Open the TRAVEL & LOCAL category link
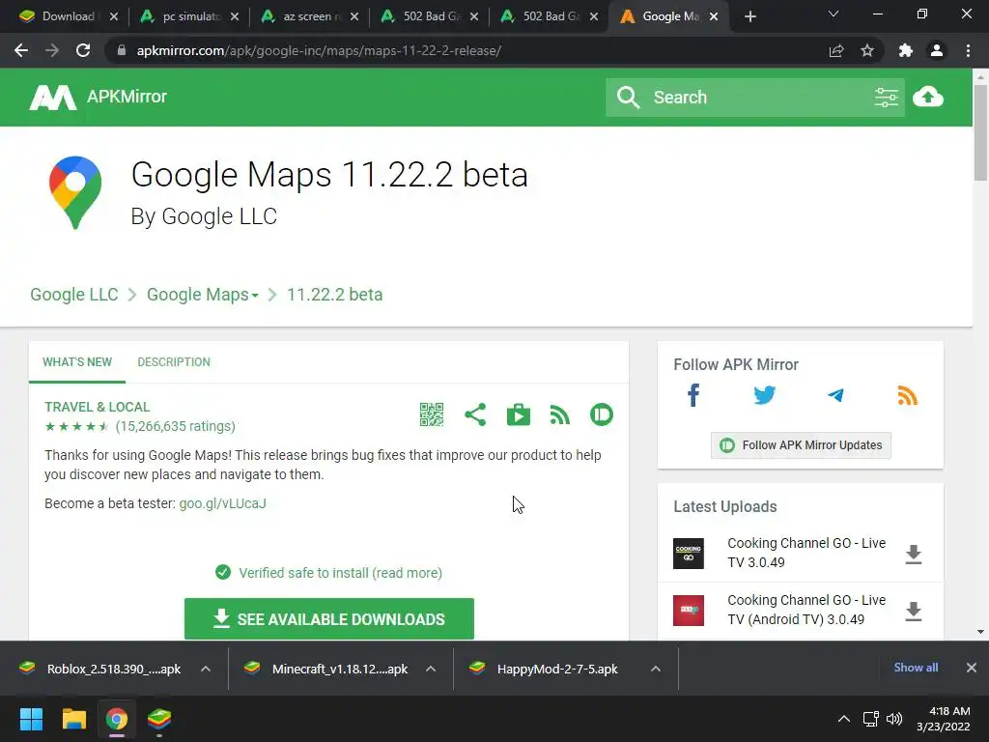The width and height of the screenshot is (989, 742). 98,407
